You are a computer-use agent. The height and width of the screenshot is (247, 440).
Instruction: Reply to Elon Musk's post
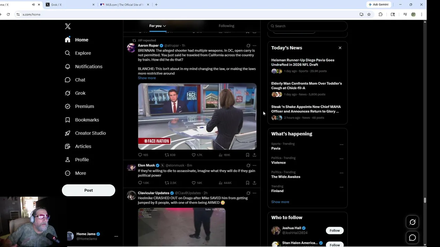[143, 183]
